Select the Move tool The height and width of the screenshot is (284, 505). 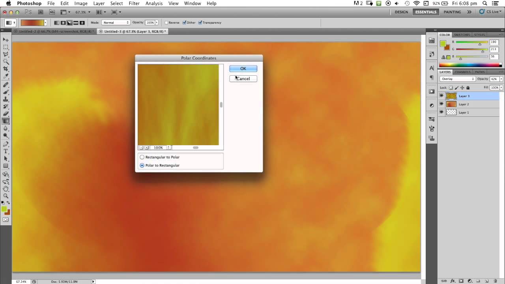tap(6, 39)
